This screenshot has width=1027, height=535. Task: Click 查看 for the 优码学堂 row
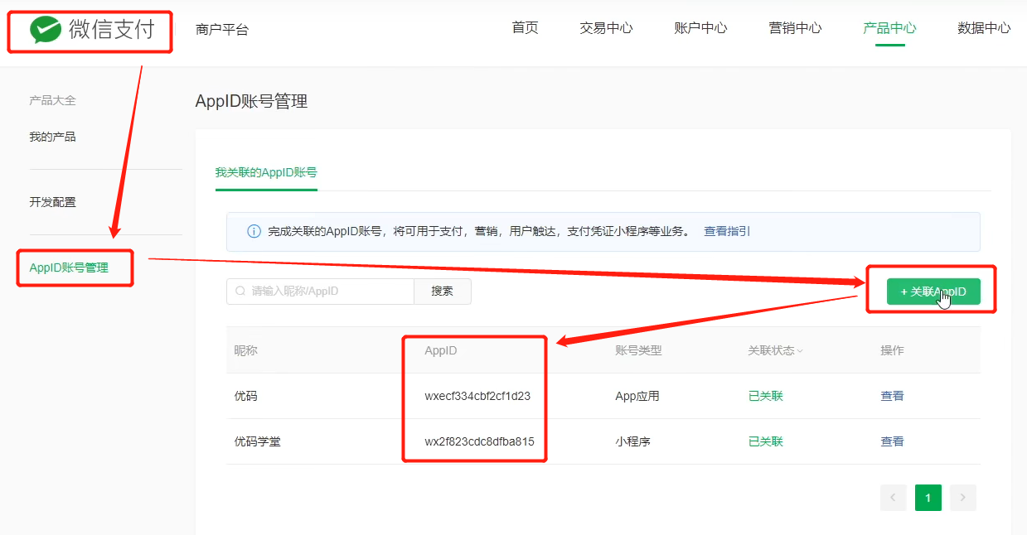pos(892,441)
